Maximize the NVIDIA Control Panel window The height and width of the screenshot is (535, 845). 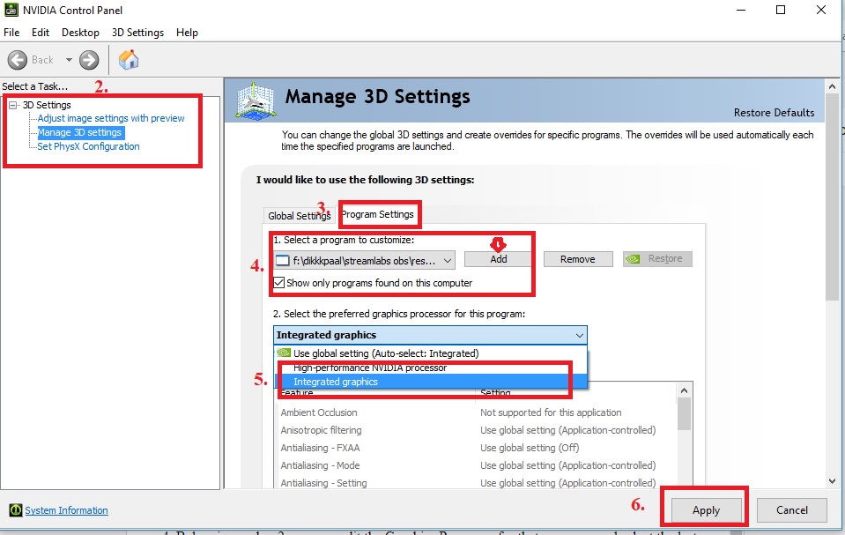pos(781,10)
